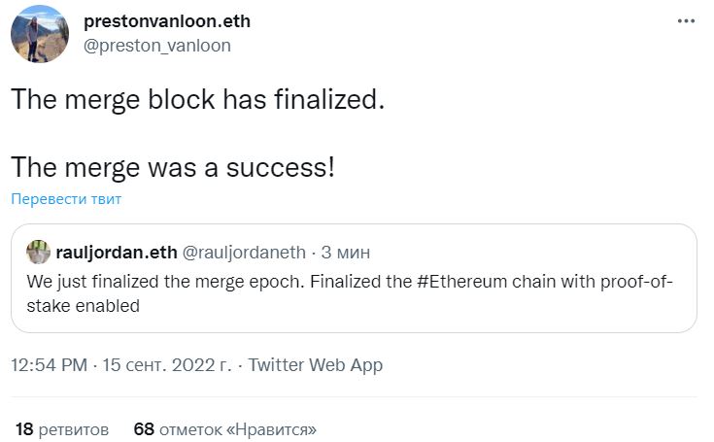
Task: Open the three-dot more options menu
Action: pos(686,21)
